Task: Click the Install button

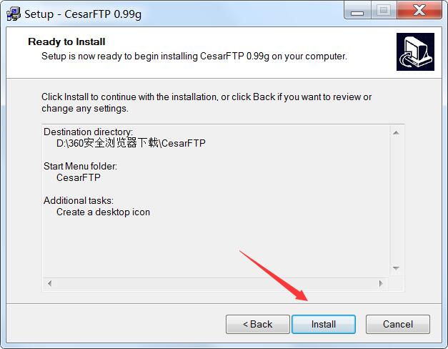Action: (324, 324)
